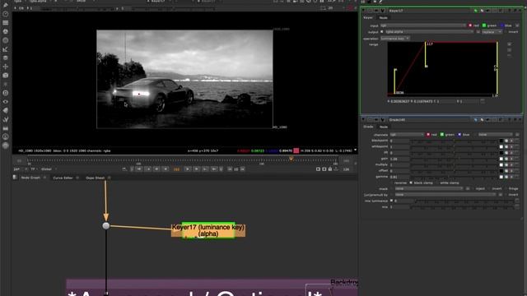Click the blackpoint color swatch in Grade

(x=501, y=141)
